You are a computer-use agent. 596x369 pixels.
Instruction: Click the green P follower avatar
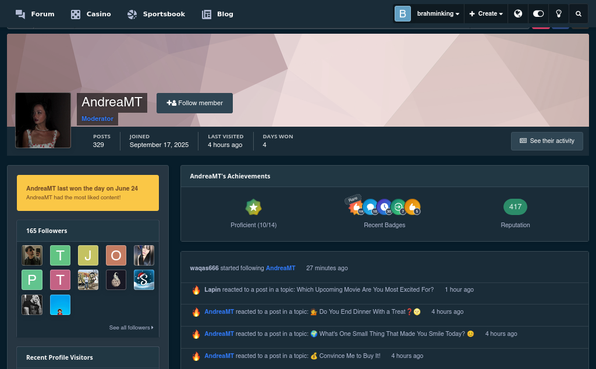coord(32,280)
